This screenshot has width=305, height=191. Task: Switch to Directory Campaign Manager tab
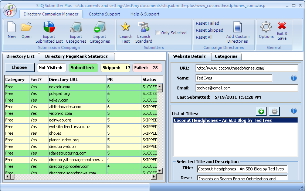(x=51, y=14)
